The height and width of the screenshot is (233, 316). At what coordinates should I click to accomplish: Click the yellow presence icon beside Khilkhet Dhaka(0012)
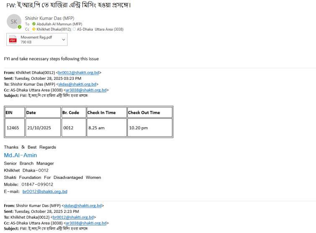point(34,29)
